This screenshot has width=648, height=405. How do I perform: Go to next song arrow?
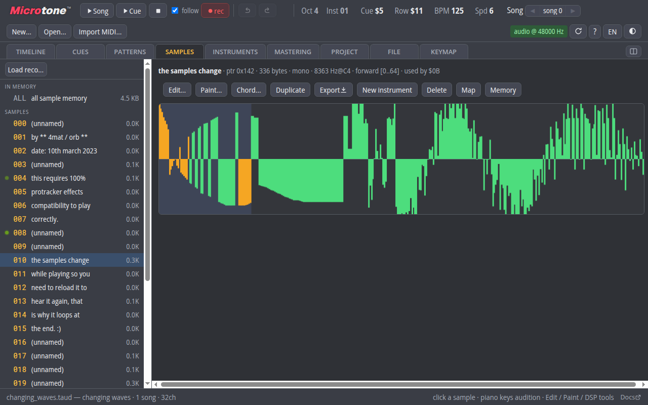[x=573, y=11]
